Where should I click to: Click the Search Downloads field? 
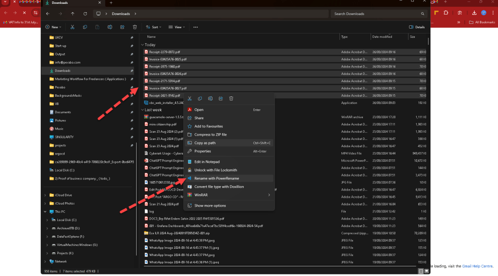coord(378,14)
